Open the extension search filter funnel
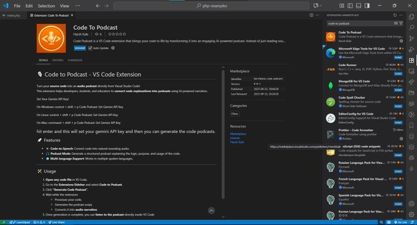417x225 pixels. (x=401, y=23)
